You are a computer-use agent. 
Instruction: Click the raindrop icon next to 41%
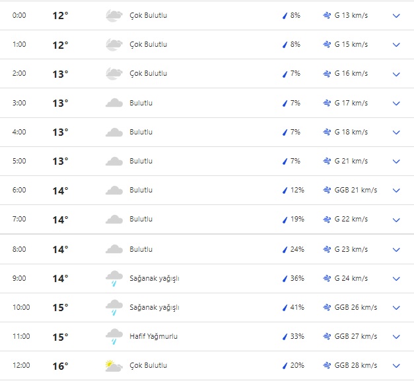pyautogui.click(x=285, y=308)
